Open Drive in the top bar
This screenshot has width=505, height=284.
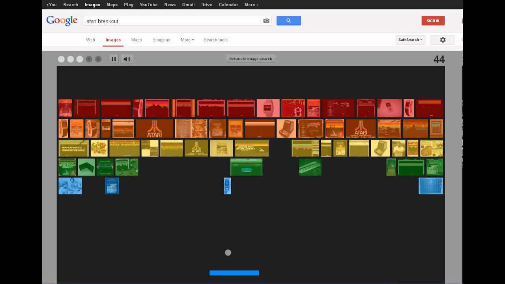click(x=207, y=5)
